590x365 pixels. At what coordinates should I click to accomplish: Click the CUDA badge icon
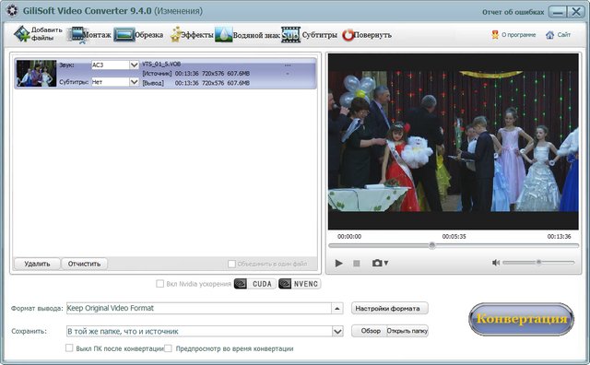(x=254, y=284)
